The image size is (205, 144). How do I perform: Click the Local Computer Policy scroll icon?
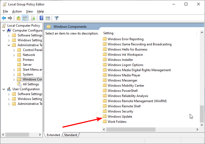pyautogui.click(x=4, y=26)
